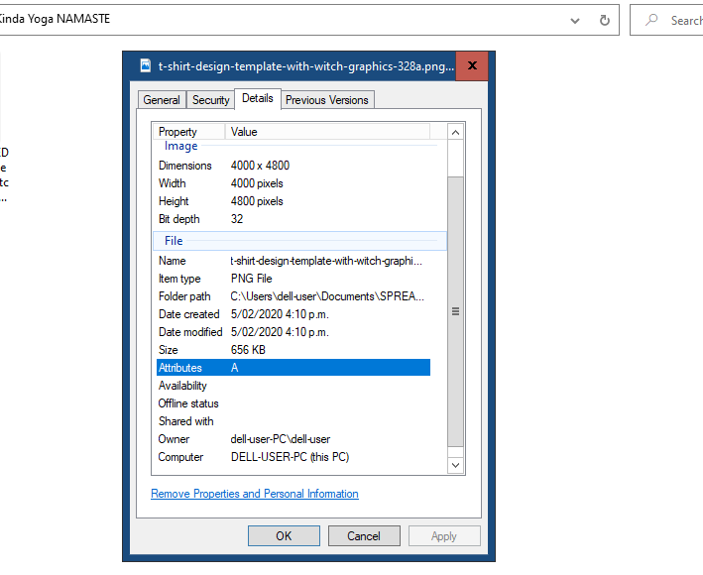Open the address bar history dropdown
The image size is (703, 575).
pos(575,20)
